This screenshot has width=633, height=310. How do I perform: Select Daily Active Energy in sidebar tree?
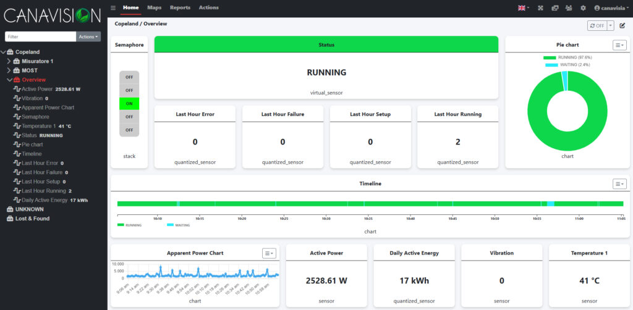click(x=45, y=200)
